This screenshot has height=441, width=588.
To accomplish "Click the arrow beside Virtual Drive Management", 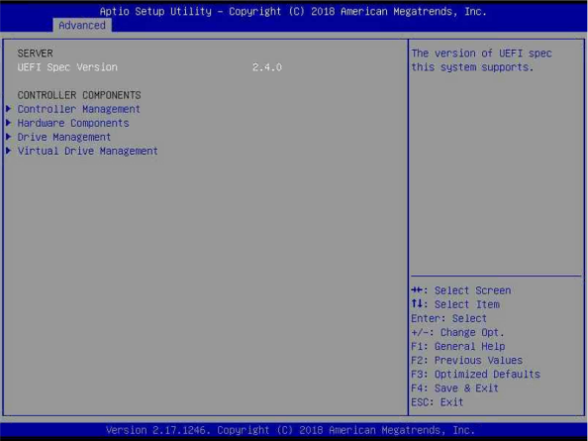I will click(x=8, y=151).
